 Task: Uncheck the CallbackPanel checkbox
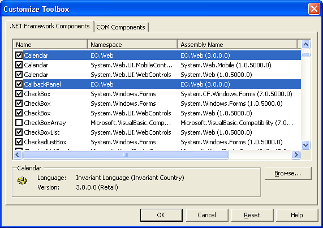click(19, 84)
